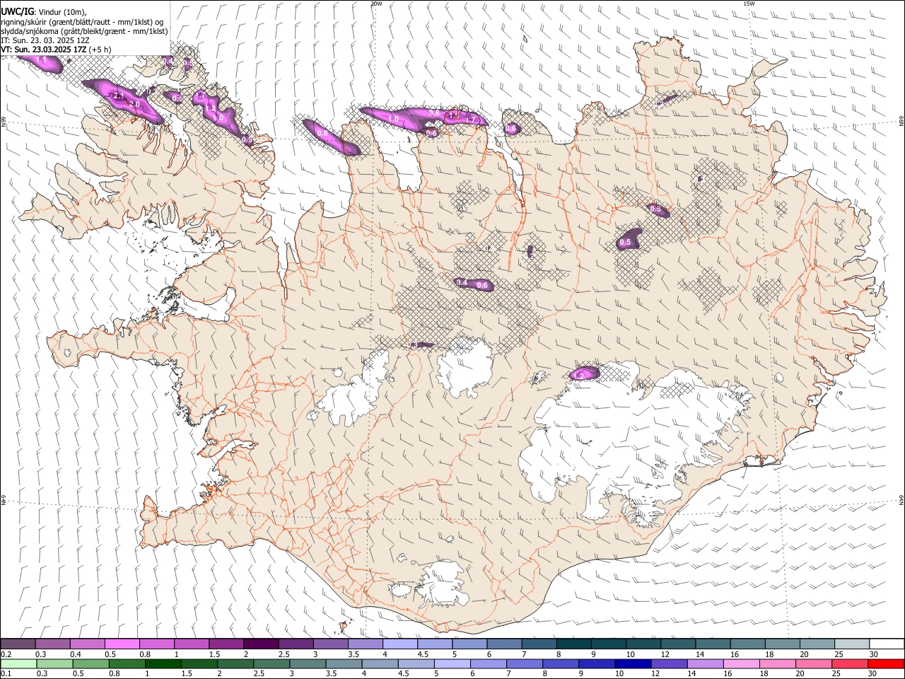
Task: Click the '0.2' label in the upper legend
Action: 5,654
